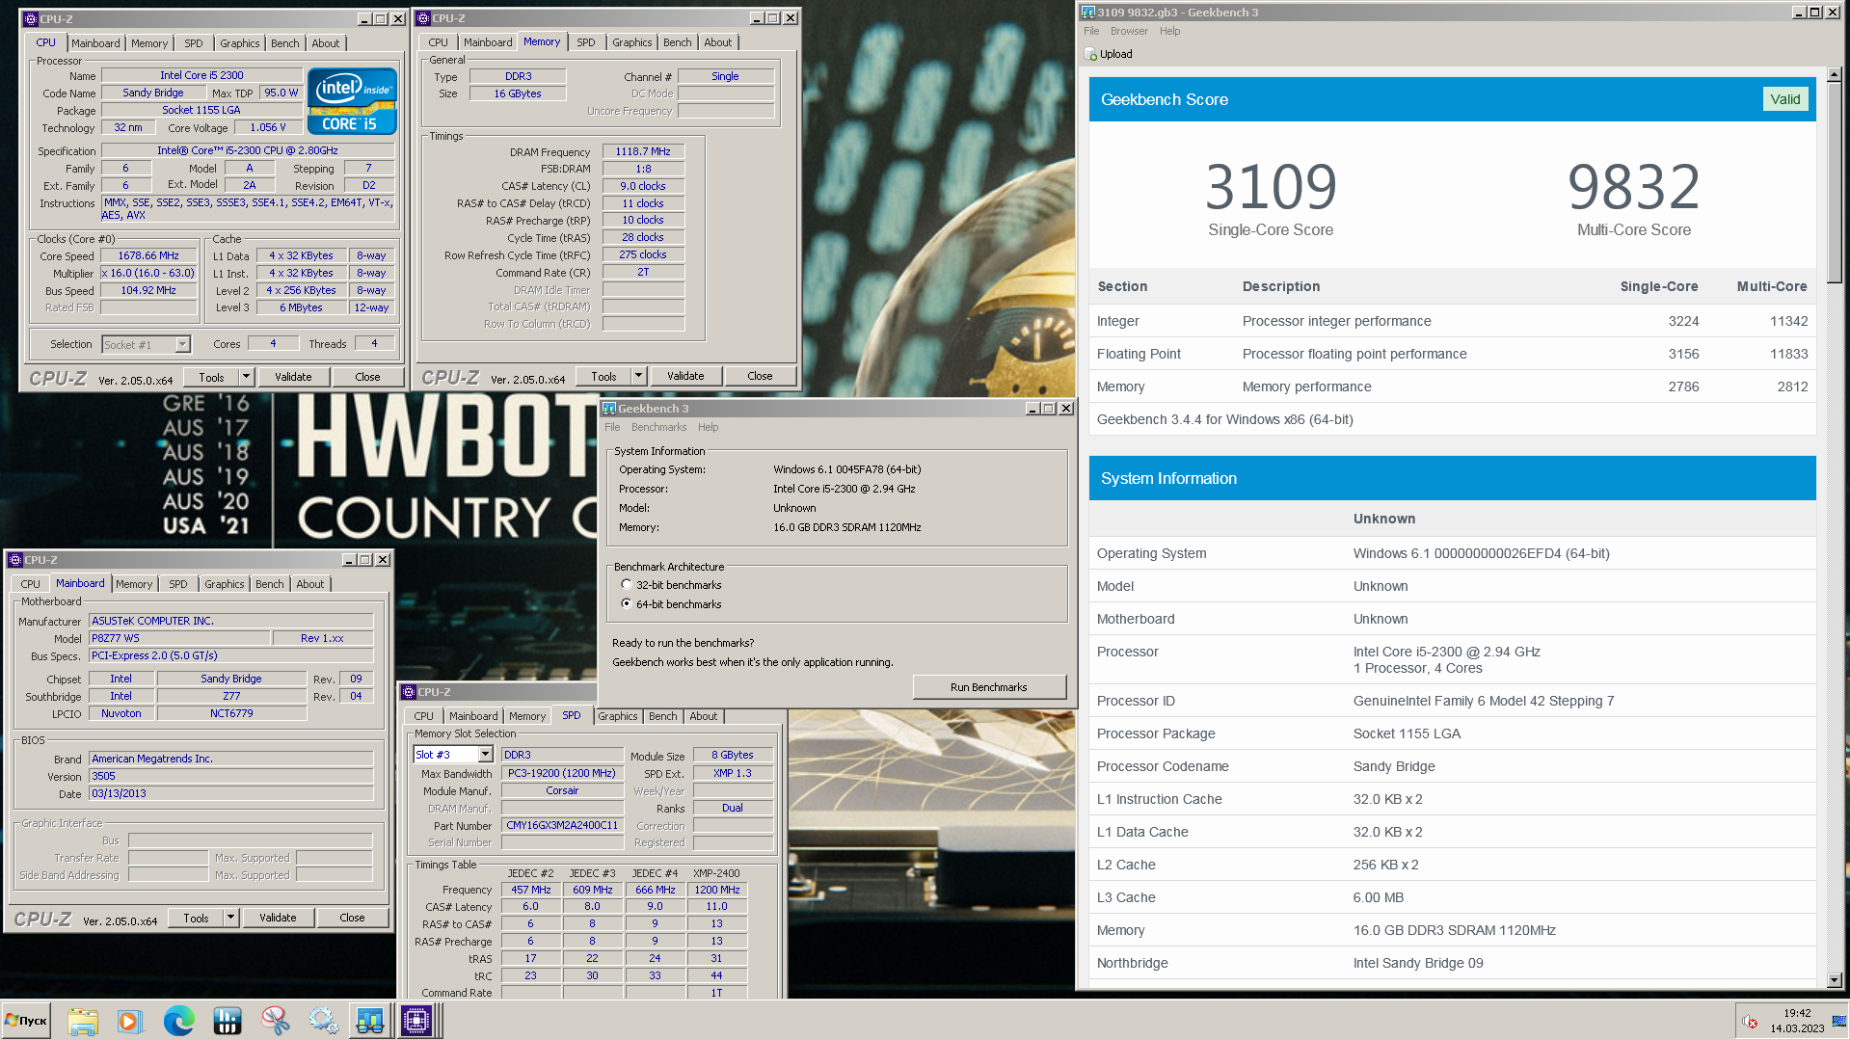Screen dimensions: 1850x1040
Task: Open Graphics tab in the SPD window
Action: click(x=617, y=716)
